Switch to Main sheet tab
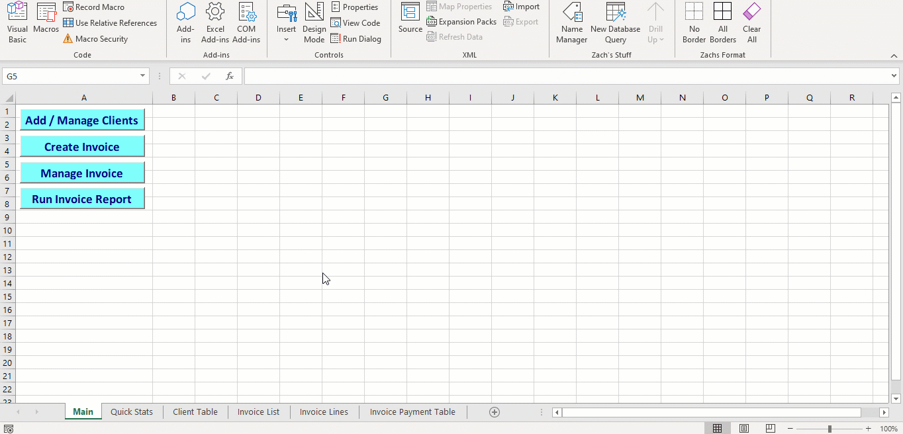 (x=83, y=412)
